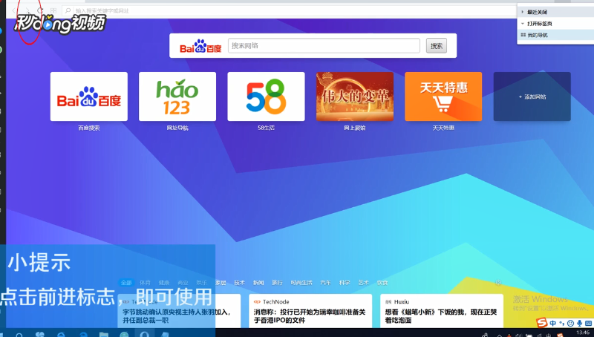Viewport: 594px width, 337px height.
Task: Click the 网址导航 label under hao123 tile
Action: (x=177, y=128)
